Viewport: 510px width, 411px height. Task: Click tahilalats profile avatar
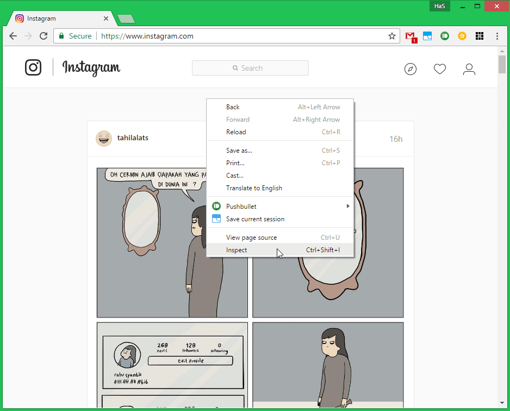tap(104, 139)
